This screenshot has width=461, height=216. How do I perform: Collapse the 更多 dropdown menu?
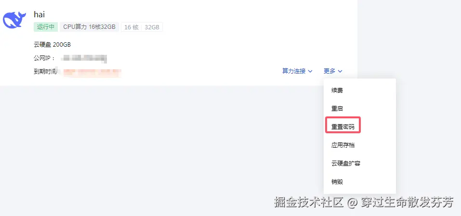[333, 71]
